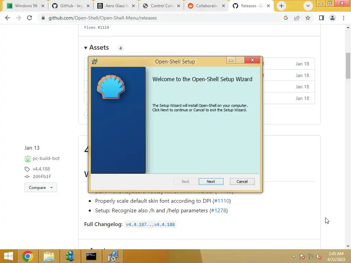Open the Compare dropdown

tap(41, 187)
